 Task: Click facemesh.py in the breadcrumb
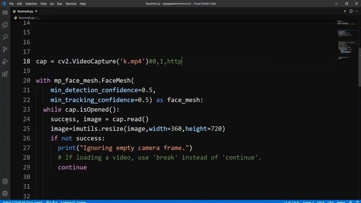point(27,17)
